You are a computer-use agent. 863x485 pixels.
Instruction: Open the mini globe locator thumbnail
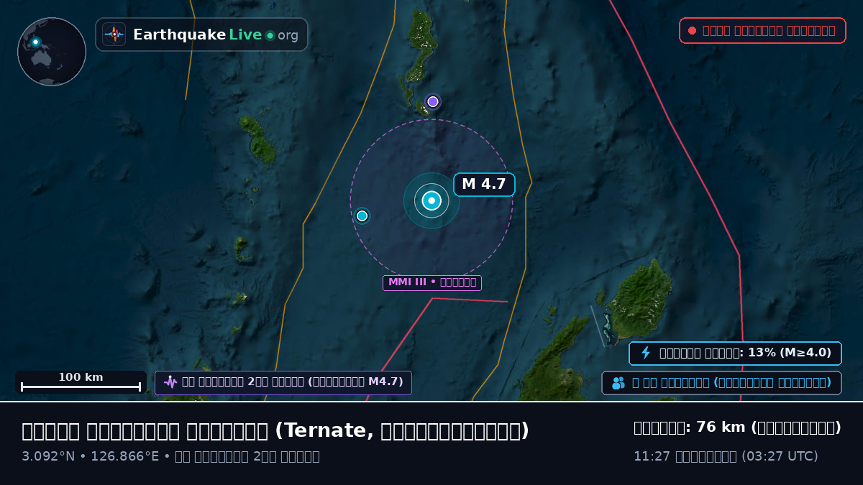click(x=52, y=52)
